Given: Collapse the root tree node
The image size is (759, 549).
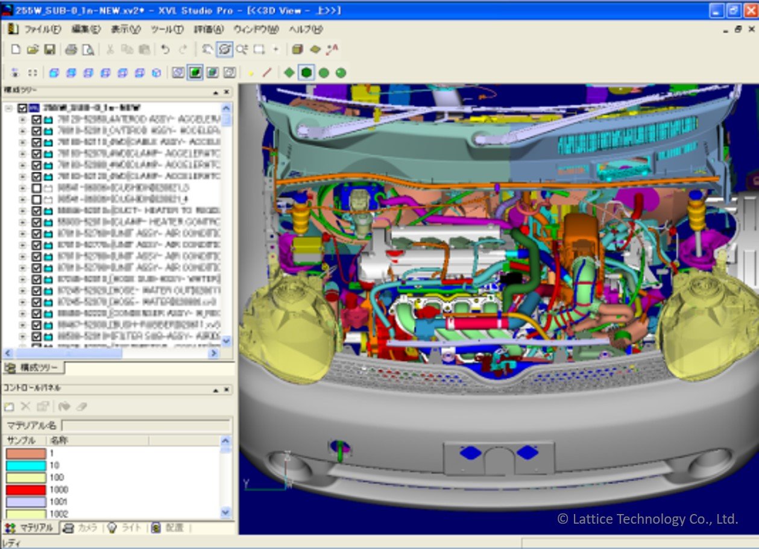Looking at the screenshot, I should (9, 108).
